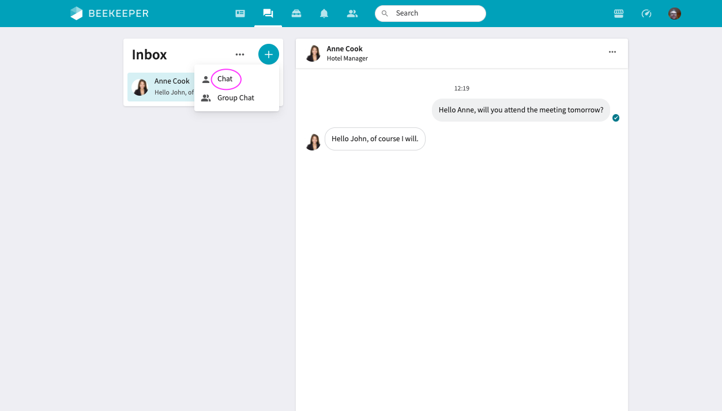Open the conversation three-dot options menu
The image size is (722, 411).
612,52
